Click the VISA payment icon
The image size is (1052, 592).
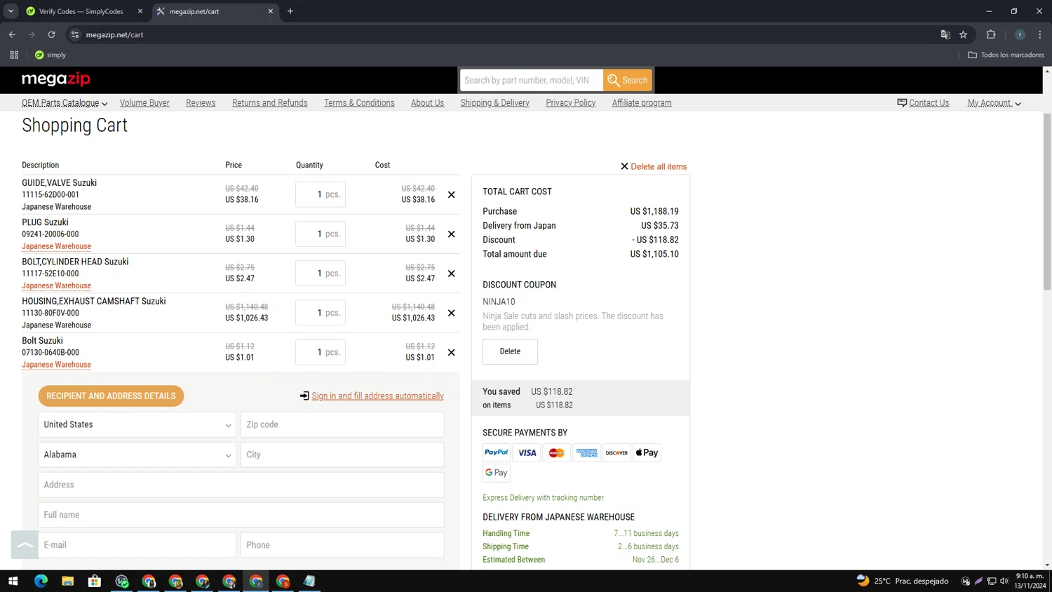[527, 452]
